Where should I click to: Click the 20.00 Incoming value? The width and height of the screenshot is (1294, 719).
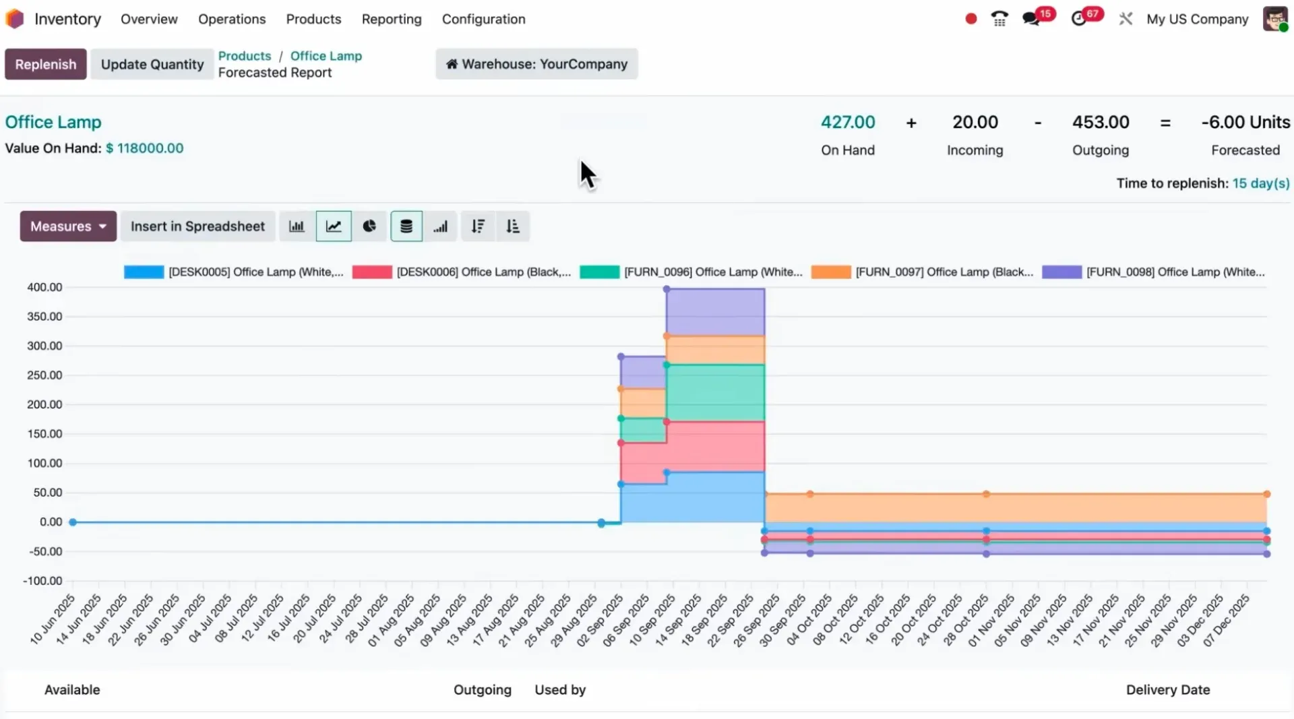click(975, 122)
